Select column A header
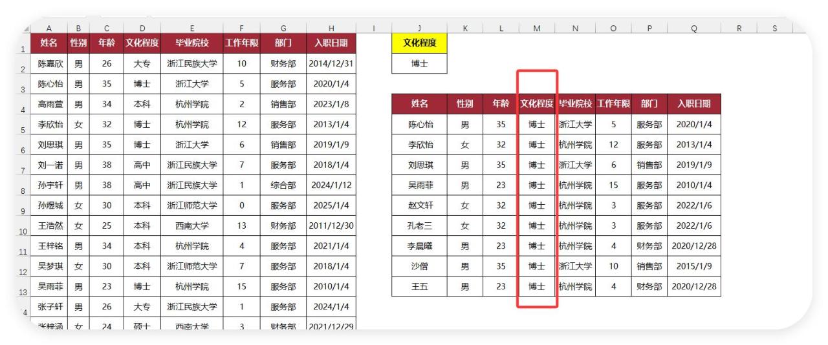 [x=49, y=28]
